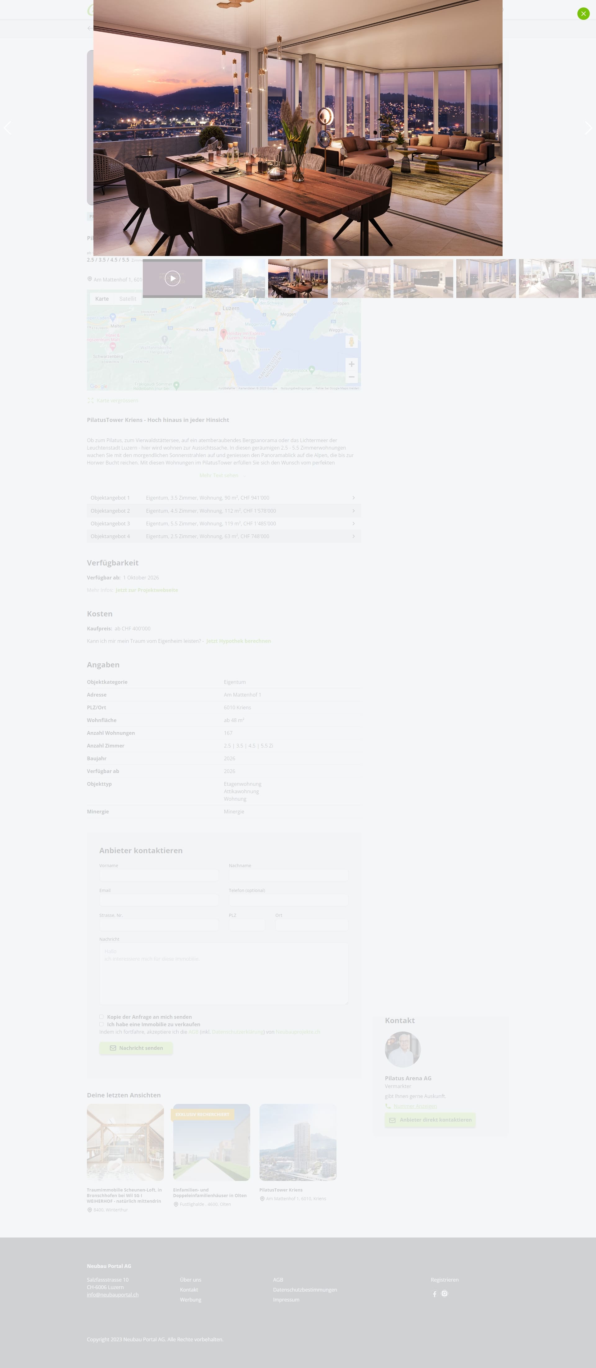Check Ich habe eine Immobilie zu verkaufen
The height and width of the screenshot is (1368, 596).
point(102,1024)
